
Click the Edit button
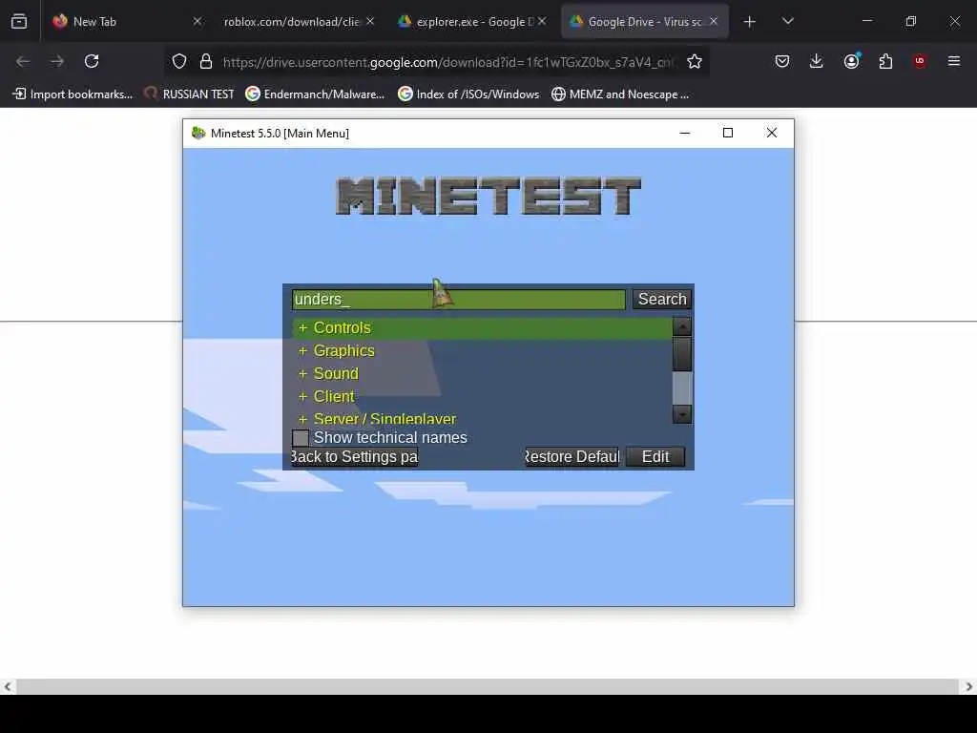click(655, 457)
